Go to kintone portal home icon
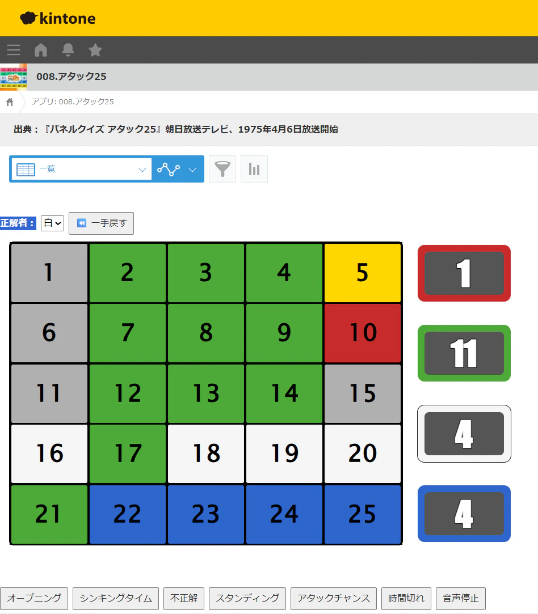 [41, 50]
